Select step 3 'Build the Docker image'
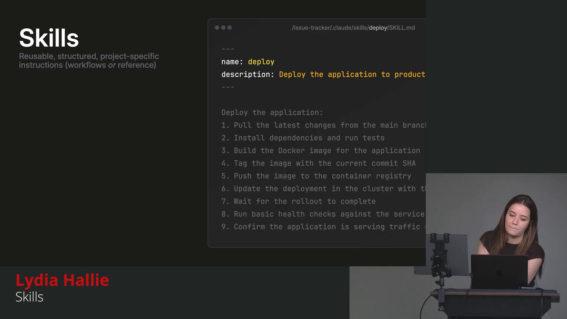This screenshot has height=319, width=567. point(321,151)
